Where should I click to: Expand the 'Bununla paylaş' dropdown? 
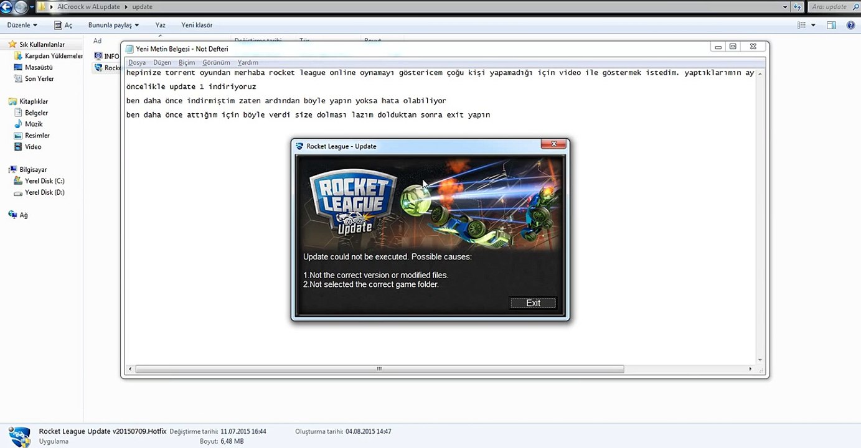[113, 25]
